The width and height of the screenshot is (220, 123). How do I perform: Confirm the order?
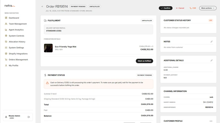click(166, 8)
